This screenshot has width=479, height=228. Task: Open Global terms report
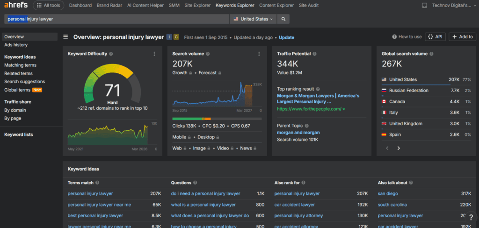[x=17, y=90]
